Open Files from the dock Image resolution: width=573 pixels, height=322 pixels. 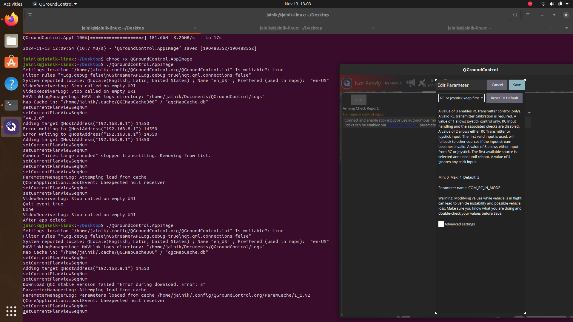click(x=11, y=41)
